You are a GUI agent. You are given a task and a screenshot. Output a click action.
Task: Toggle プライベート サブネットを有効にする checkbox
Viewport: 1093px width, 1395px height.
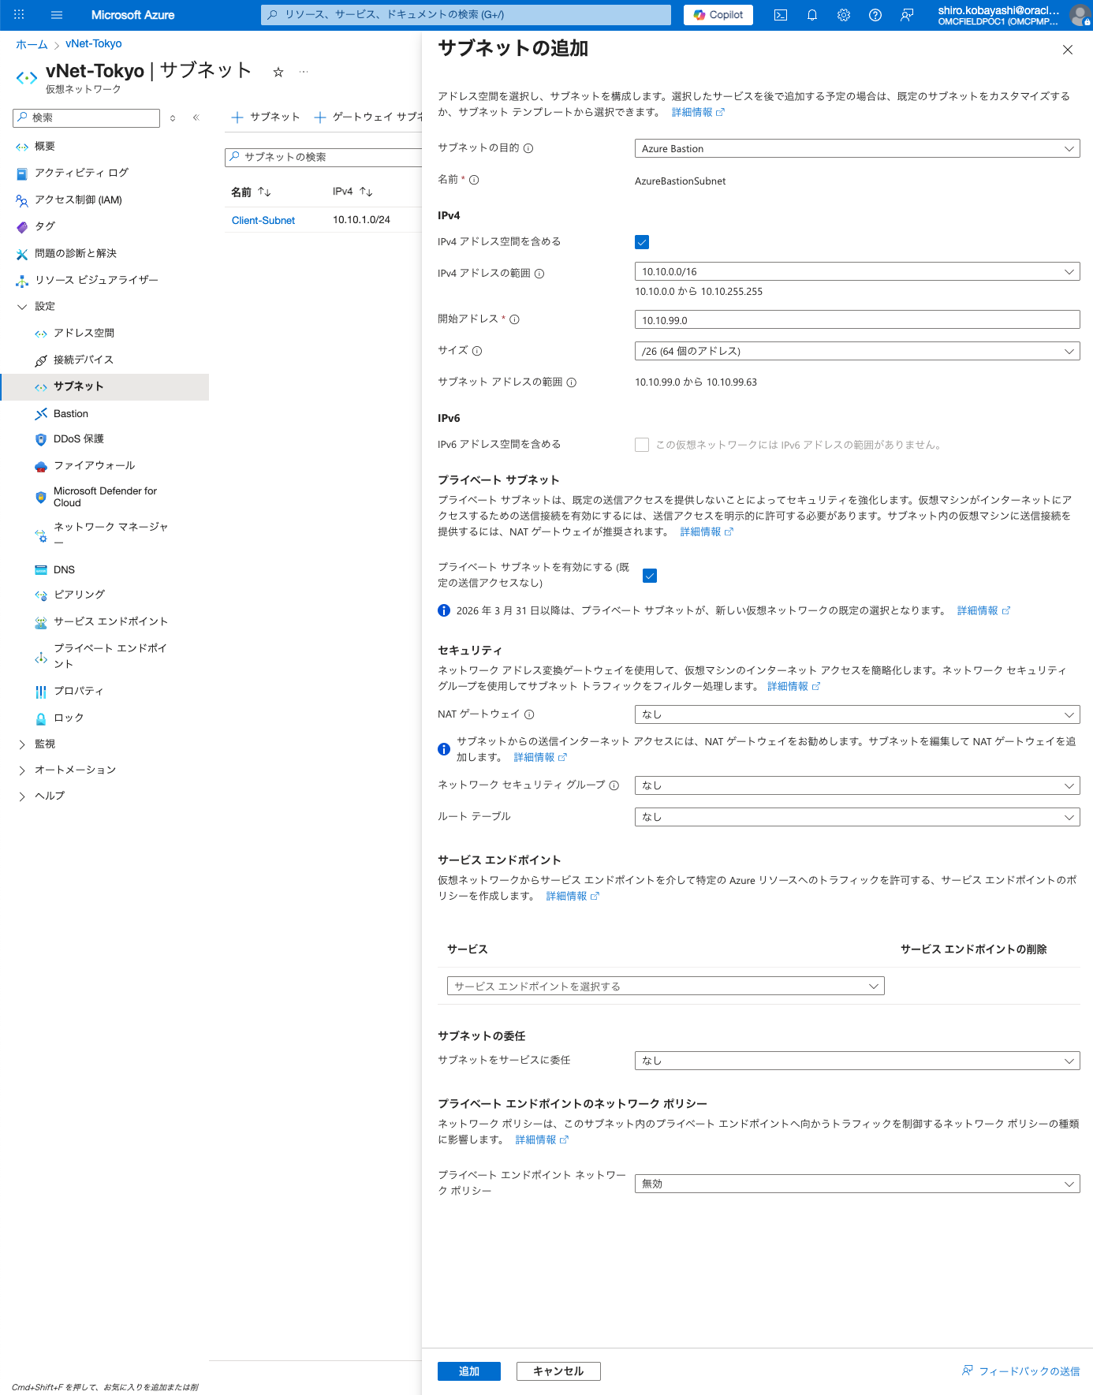[650, 576]
